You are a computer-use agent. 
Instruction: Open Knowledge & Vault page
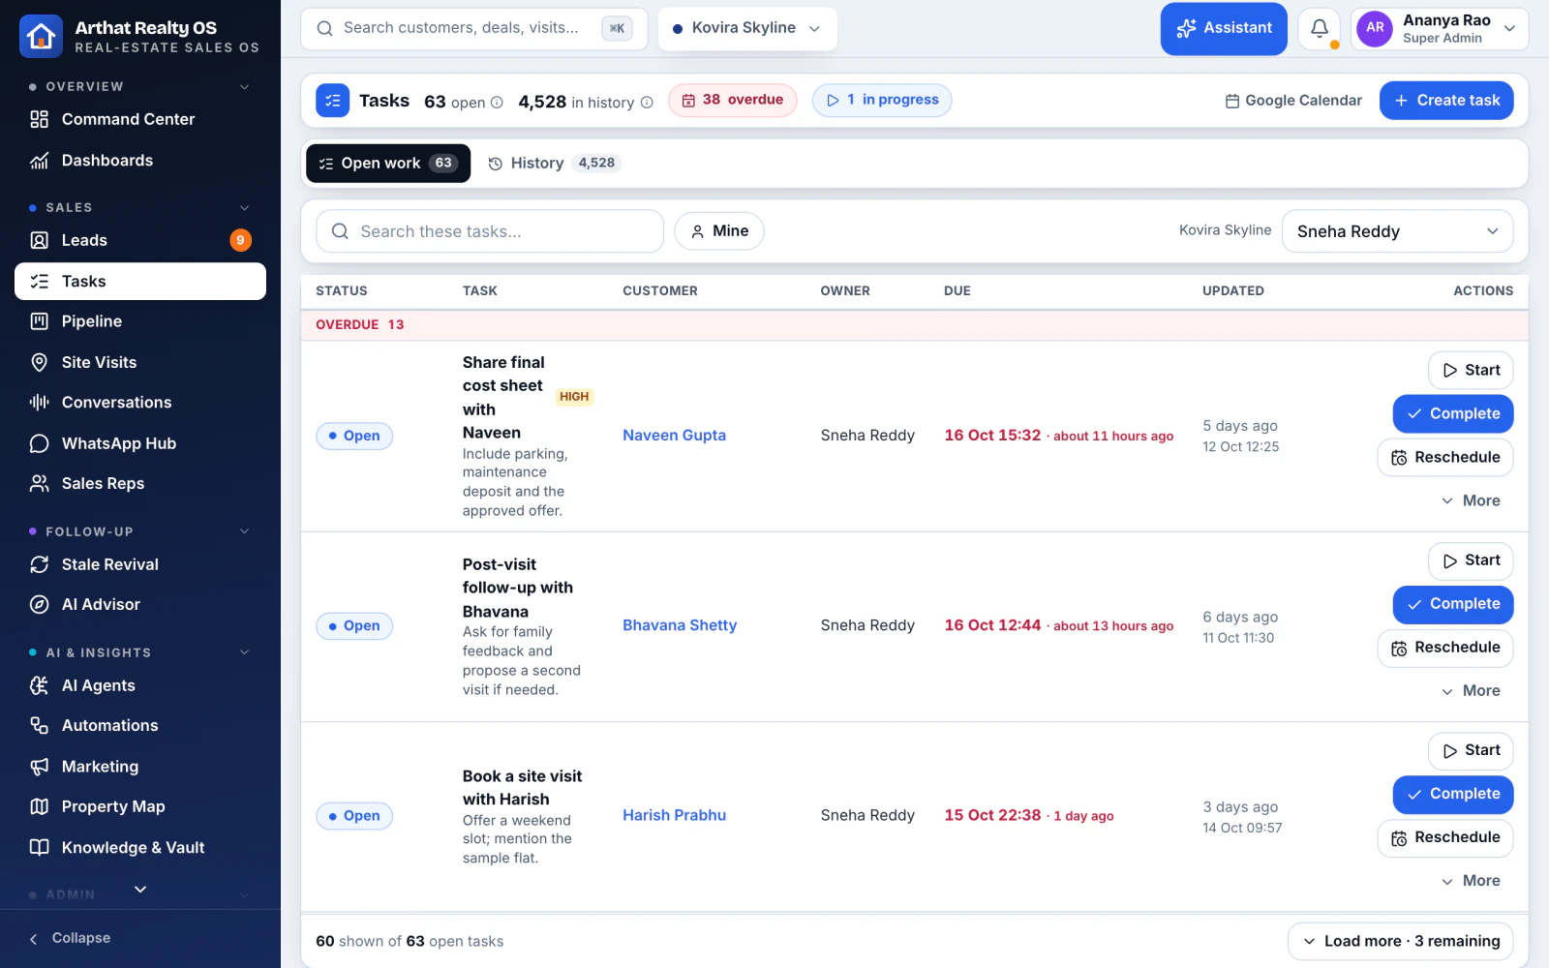pyautogui.click(x=140, y=847)
